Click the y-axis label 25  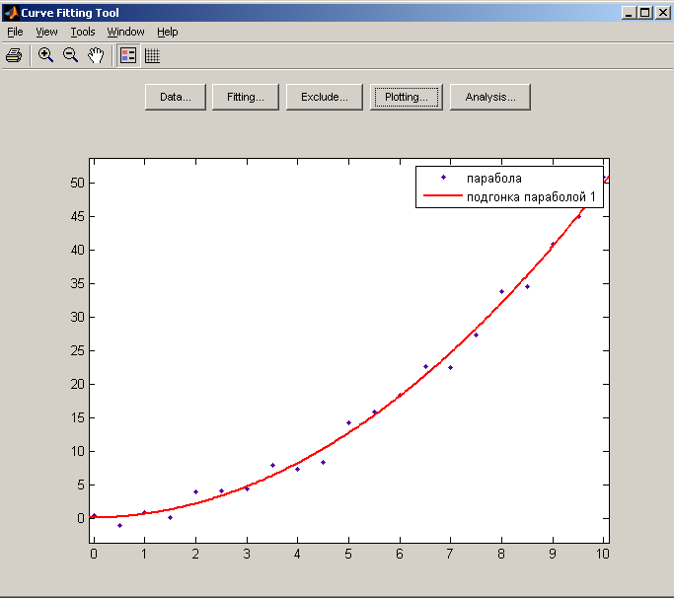(77, 350)
